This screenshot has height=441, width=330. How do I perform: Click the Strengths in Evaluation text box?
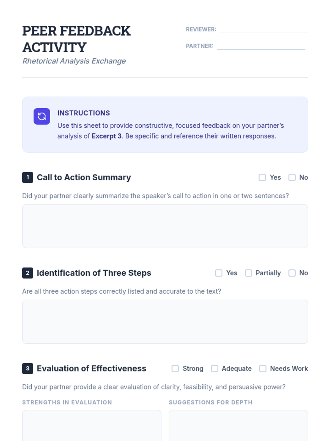[92, 426]
